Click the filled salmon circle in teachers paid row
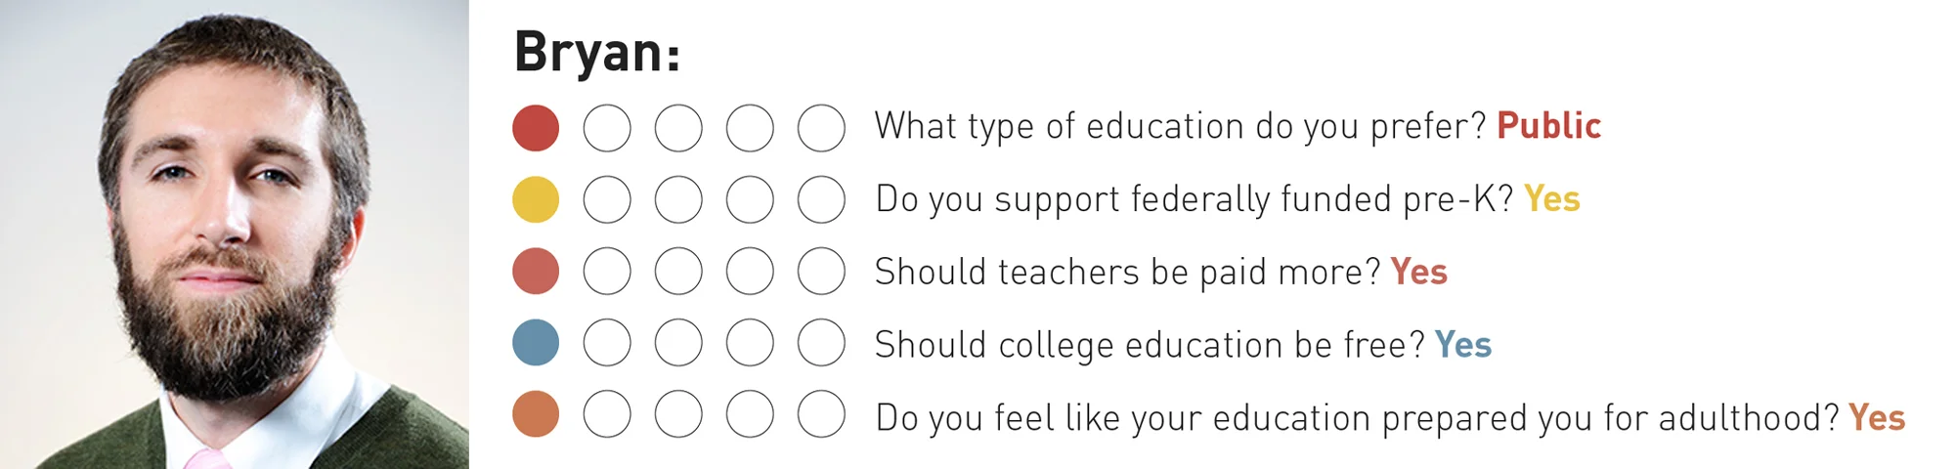This screenshot has height=469, width=1955. (x=536, y=271)
